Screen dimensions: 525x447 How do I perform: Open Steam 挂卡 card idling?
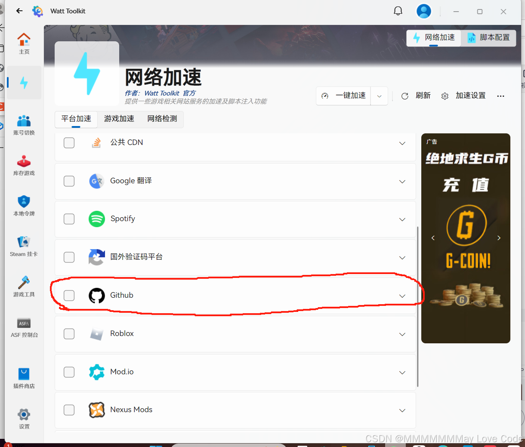24,247
